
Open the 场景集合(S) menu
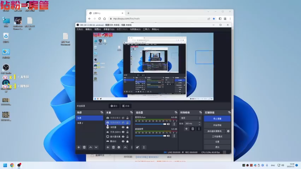pos(135,29)
